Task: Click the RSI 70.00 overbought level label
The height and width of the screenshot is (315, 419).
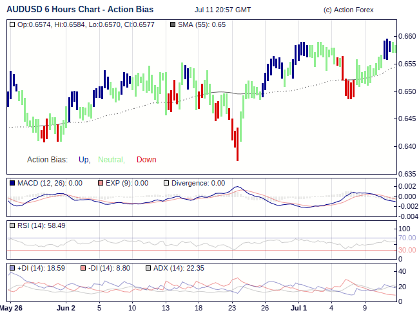Action: pyautogui.click(x=407, y=238)
